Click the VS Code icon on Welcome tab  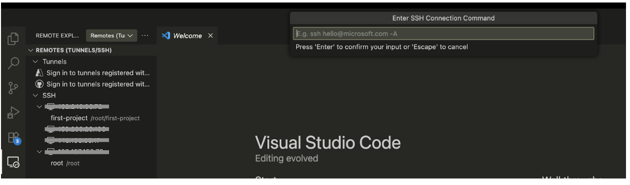[x=166, y=35]
